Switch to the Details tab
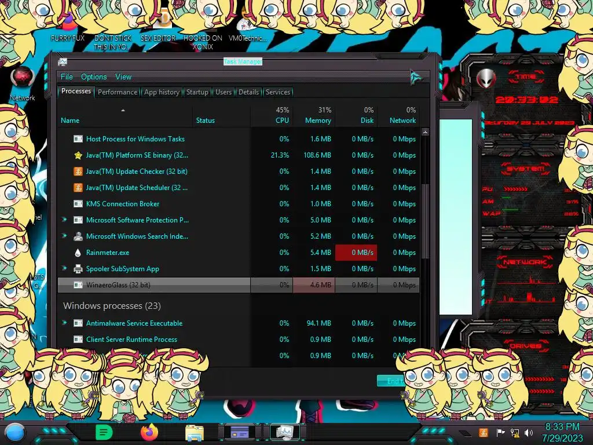 click(x=248, y=92)
